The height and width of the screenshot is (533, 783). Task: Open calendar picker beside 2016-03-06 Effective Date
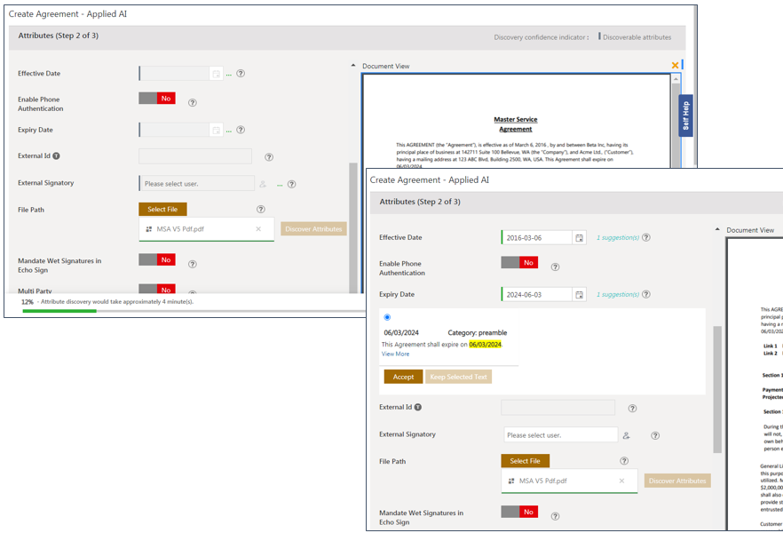coord(579,238)
